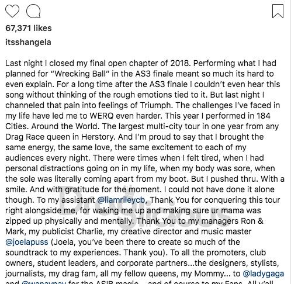Open the @joelapuss mention
The width and height of the screenshot is (291, 284).
click(x=27, y=242)
